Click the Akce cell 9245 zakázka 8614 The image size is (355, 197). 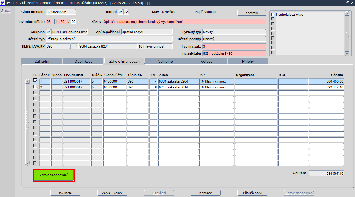coord(178,87)
